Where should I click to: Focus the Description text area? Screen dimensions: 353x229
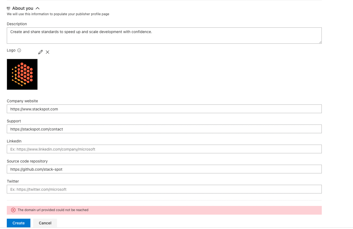point(164,35)
